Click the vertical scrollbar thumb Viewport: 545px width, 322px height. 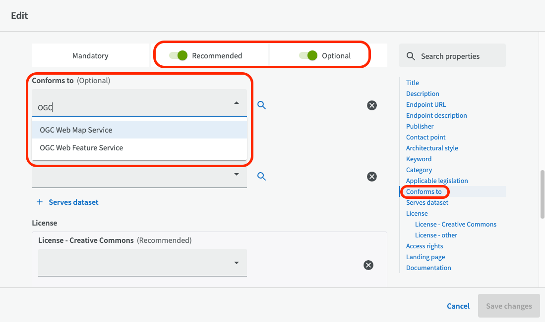pos(542,194)
